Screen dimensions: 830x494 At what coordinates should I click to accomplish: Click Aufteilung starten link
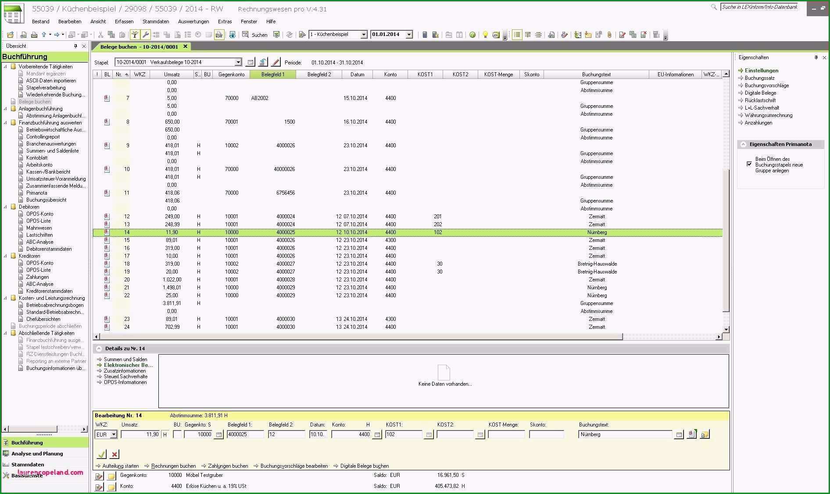(120, 466)
